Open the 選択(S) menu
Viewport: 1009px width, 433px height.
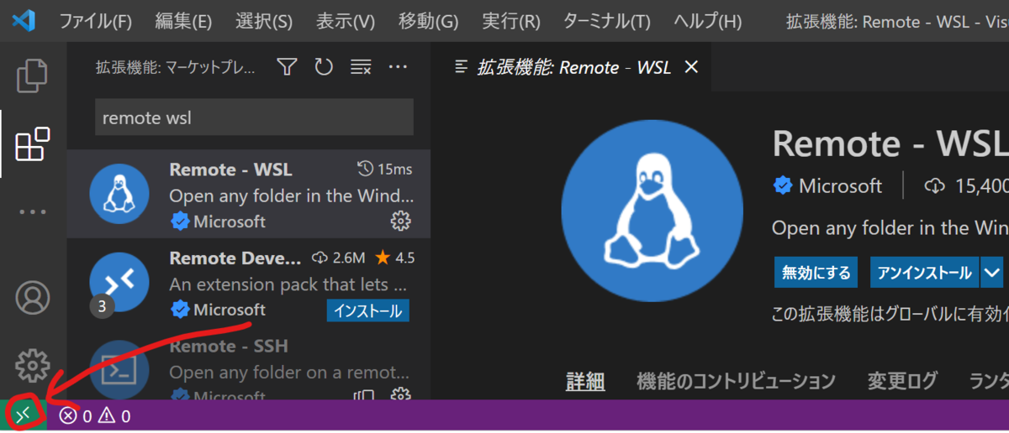tap(264, 21)
